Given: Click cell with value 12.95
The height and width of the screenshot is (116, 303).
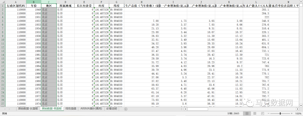Looking at the screenshot, I should click(229, 92).
